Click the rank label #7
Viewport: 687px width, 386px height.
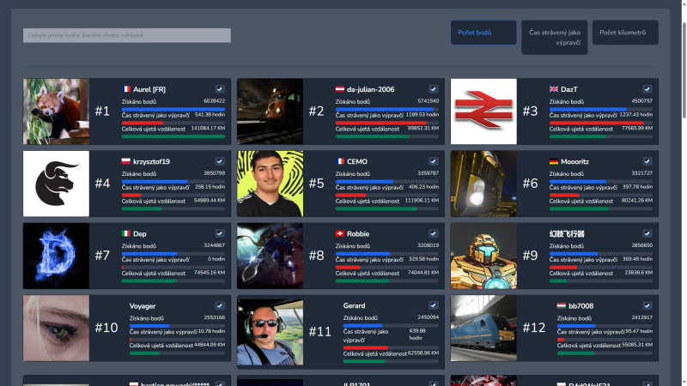(102, 256)
